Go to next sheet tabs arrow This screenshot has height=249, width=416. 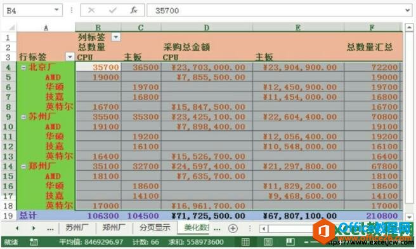[34, 228]
